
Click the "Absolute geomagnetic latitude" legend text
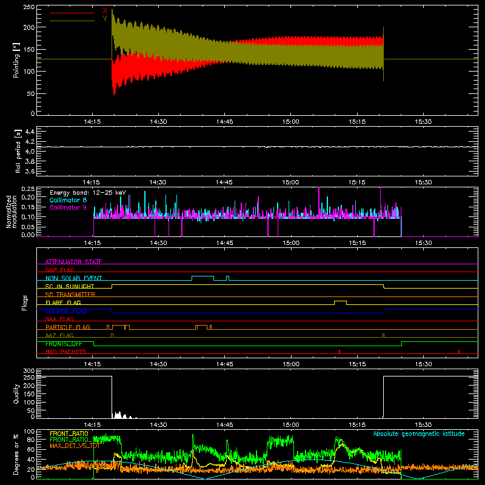(x=419, y=433)
